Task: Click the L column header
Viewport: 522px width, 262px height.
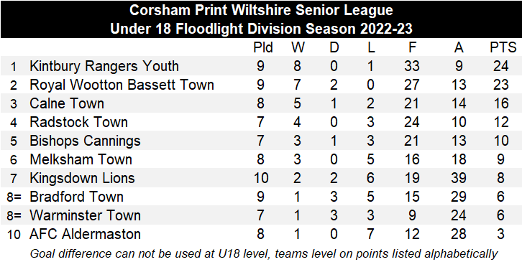Action: [371, 47]
